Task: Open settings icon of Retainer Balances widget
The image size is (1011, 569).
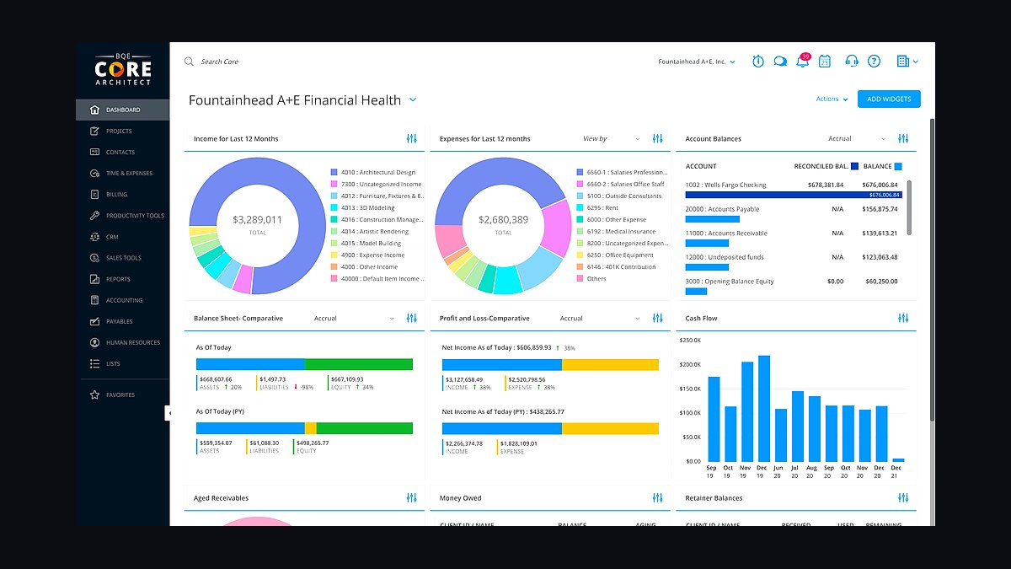Action: coord(903,498)
